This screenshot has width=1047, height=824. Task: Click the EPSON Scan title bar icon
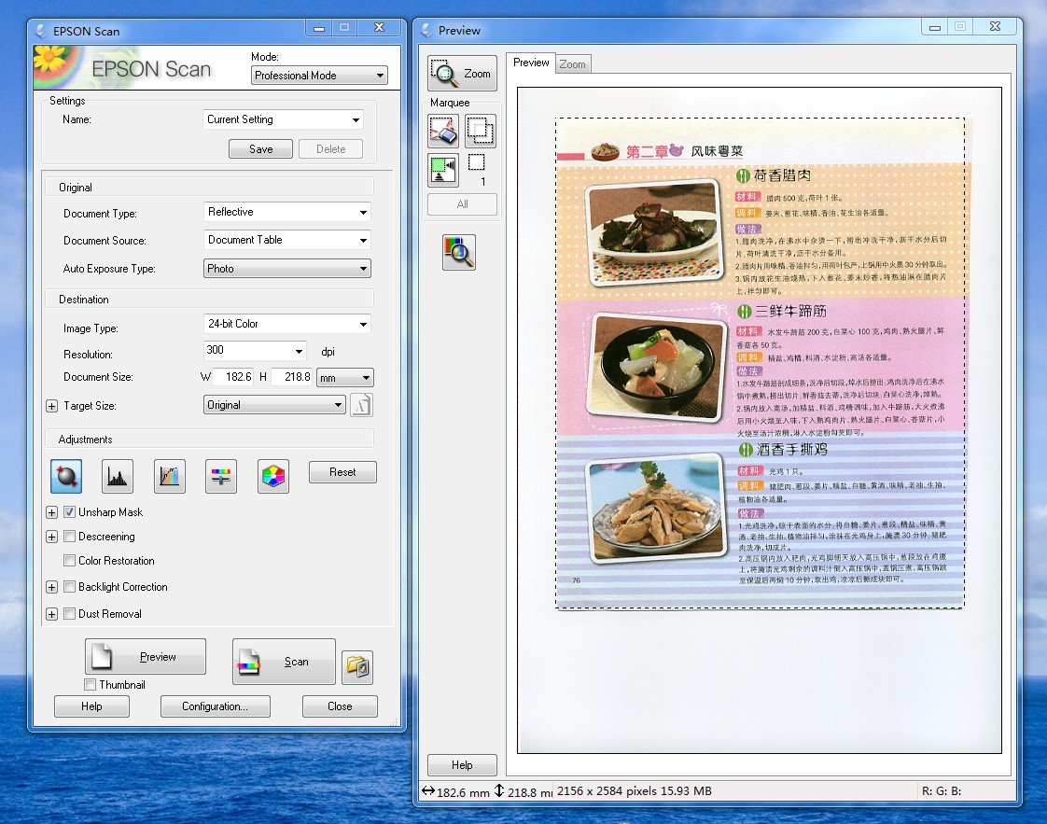coord(41,31)
